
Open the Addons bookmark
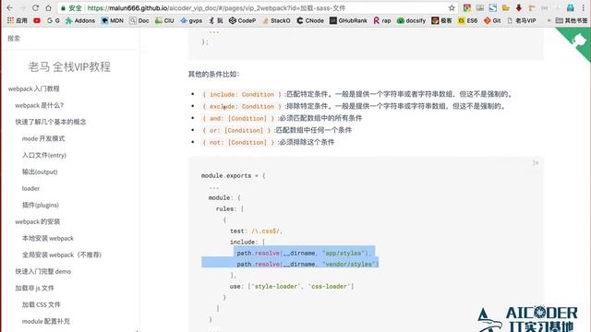coord(80,20)
